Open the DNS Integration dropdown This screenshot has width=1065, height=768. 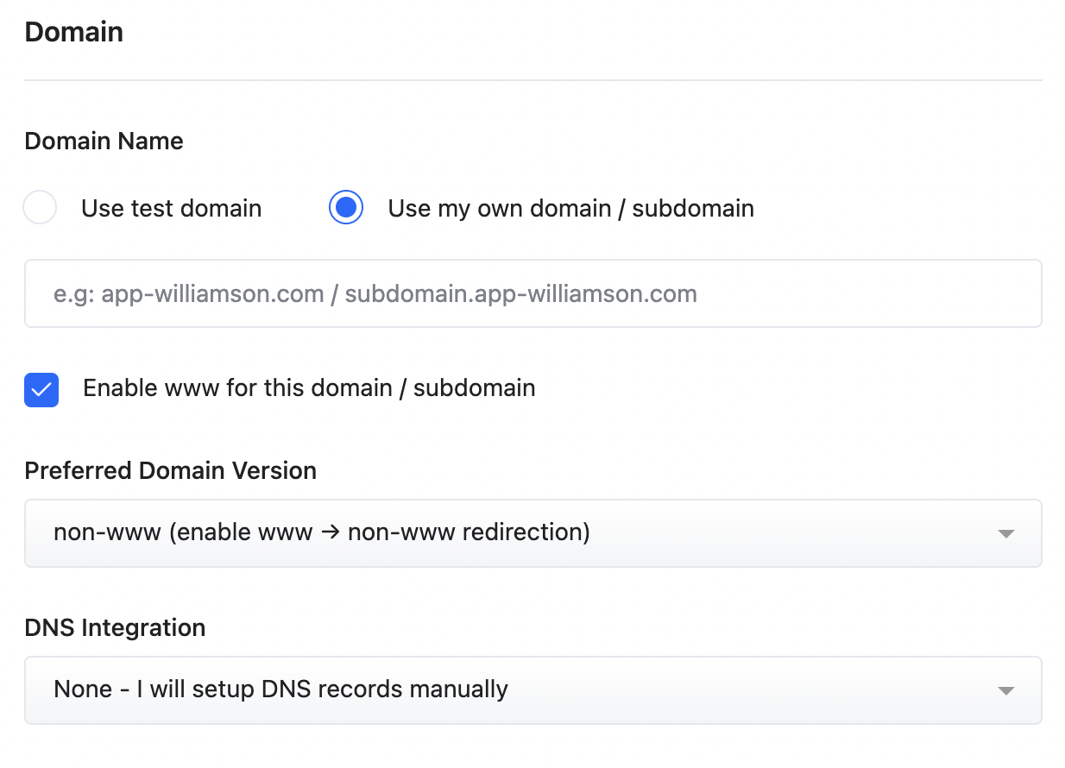[x=532, y=690]
